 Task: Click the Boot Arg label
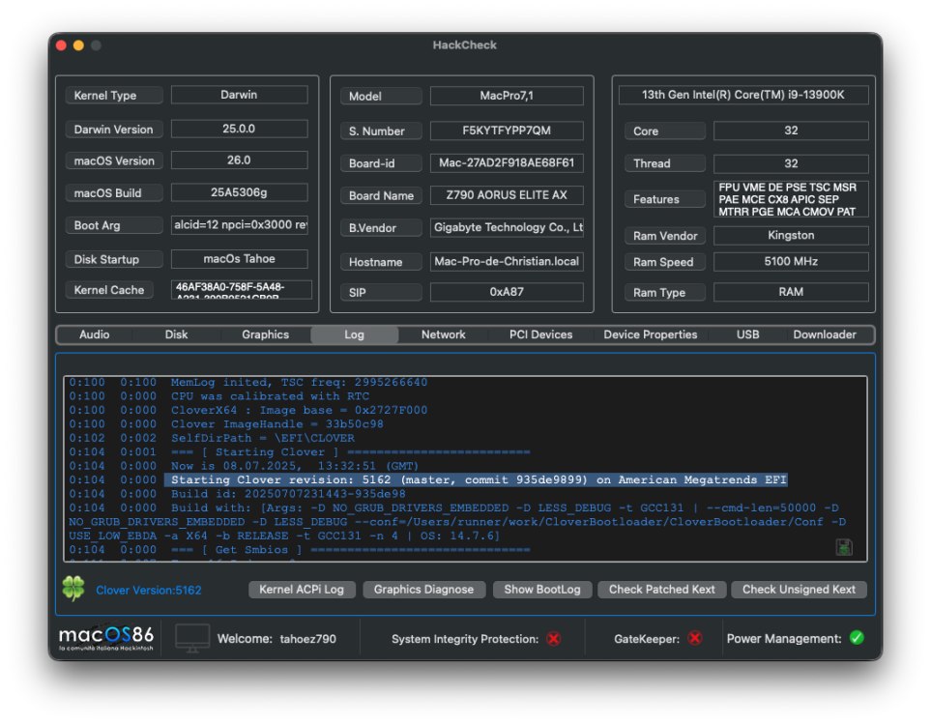coord(114,225)
